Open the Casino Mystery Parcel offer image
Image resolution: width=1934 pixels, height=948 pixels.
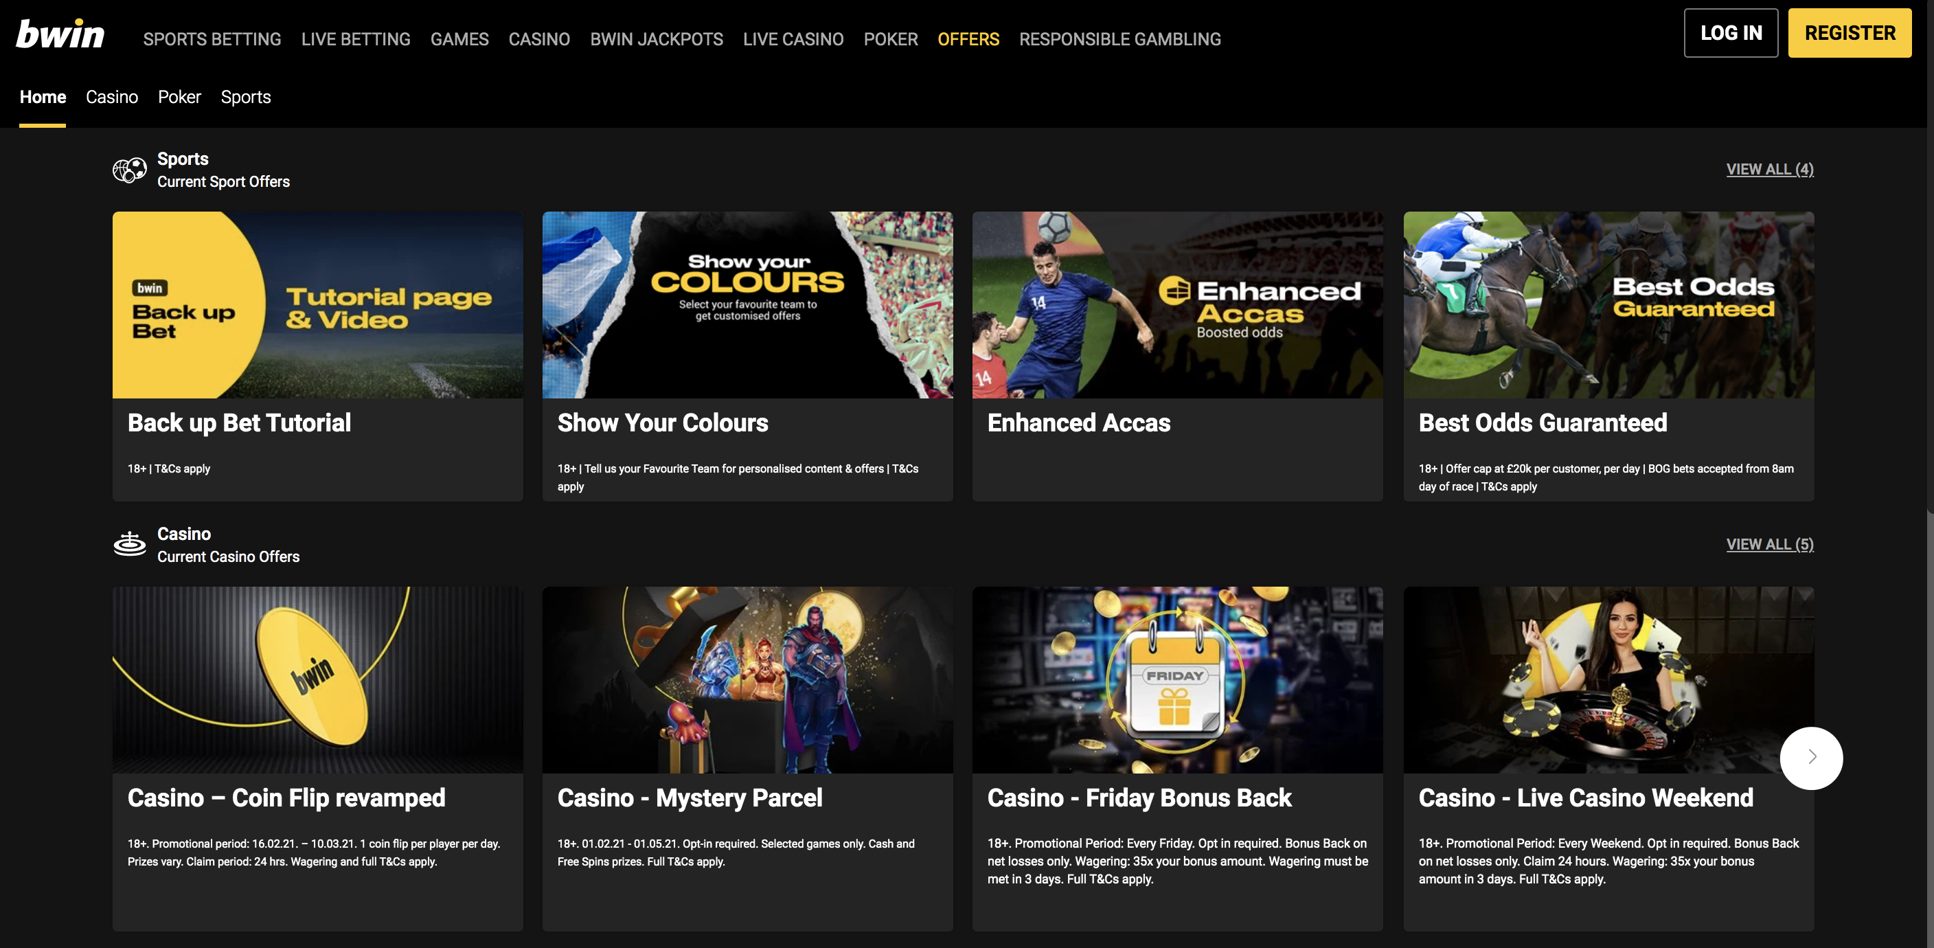(x=747, y=681)
